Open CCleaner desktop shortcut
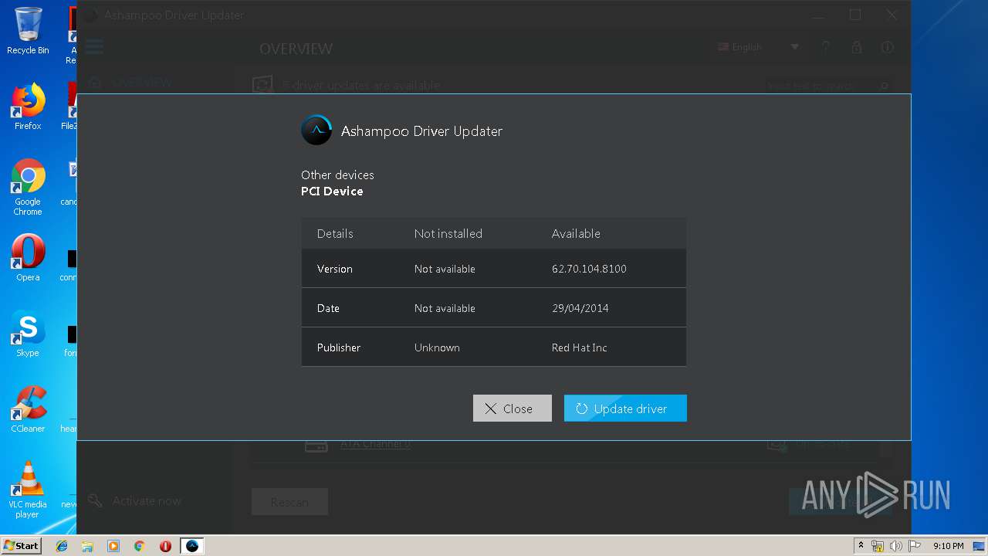 point(28,409)
